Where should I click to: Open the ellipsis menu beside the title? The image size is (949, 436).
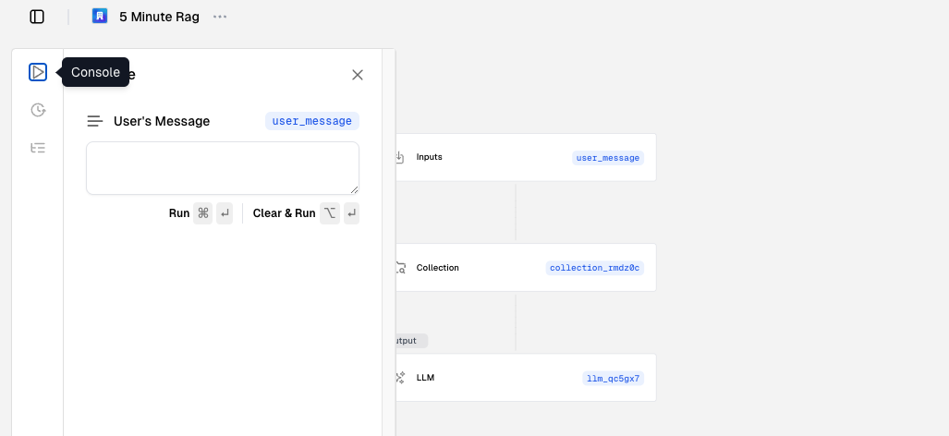pyautogui.click(x=220, y=17)
